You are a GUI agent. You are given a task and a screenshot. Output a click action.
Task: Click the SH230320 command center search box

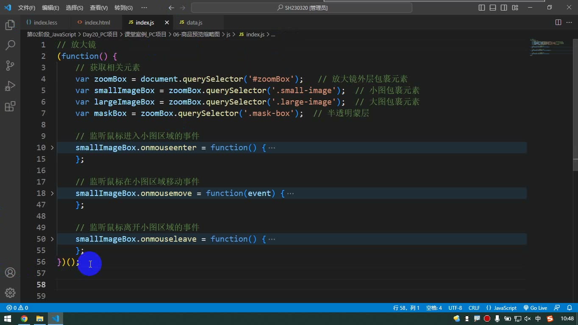[302, 8]
